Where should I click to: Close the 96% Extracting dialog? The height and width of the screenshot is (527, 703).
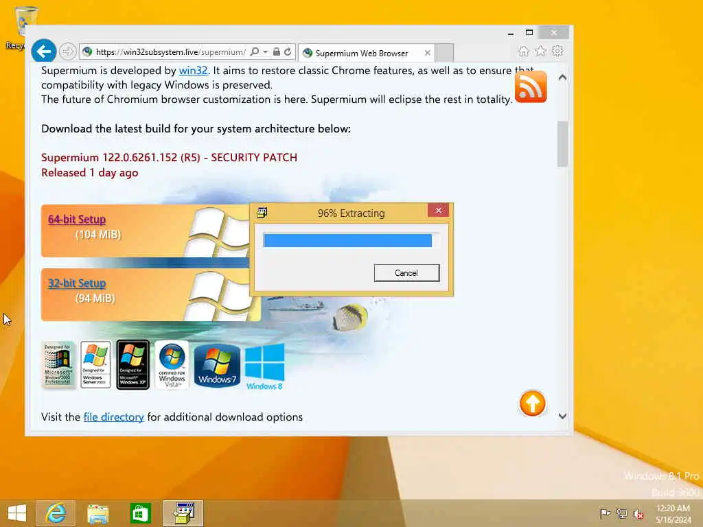click(x=439, y=210)
